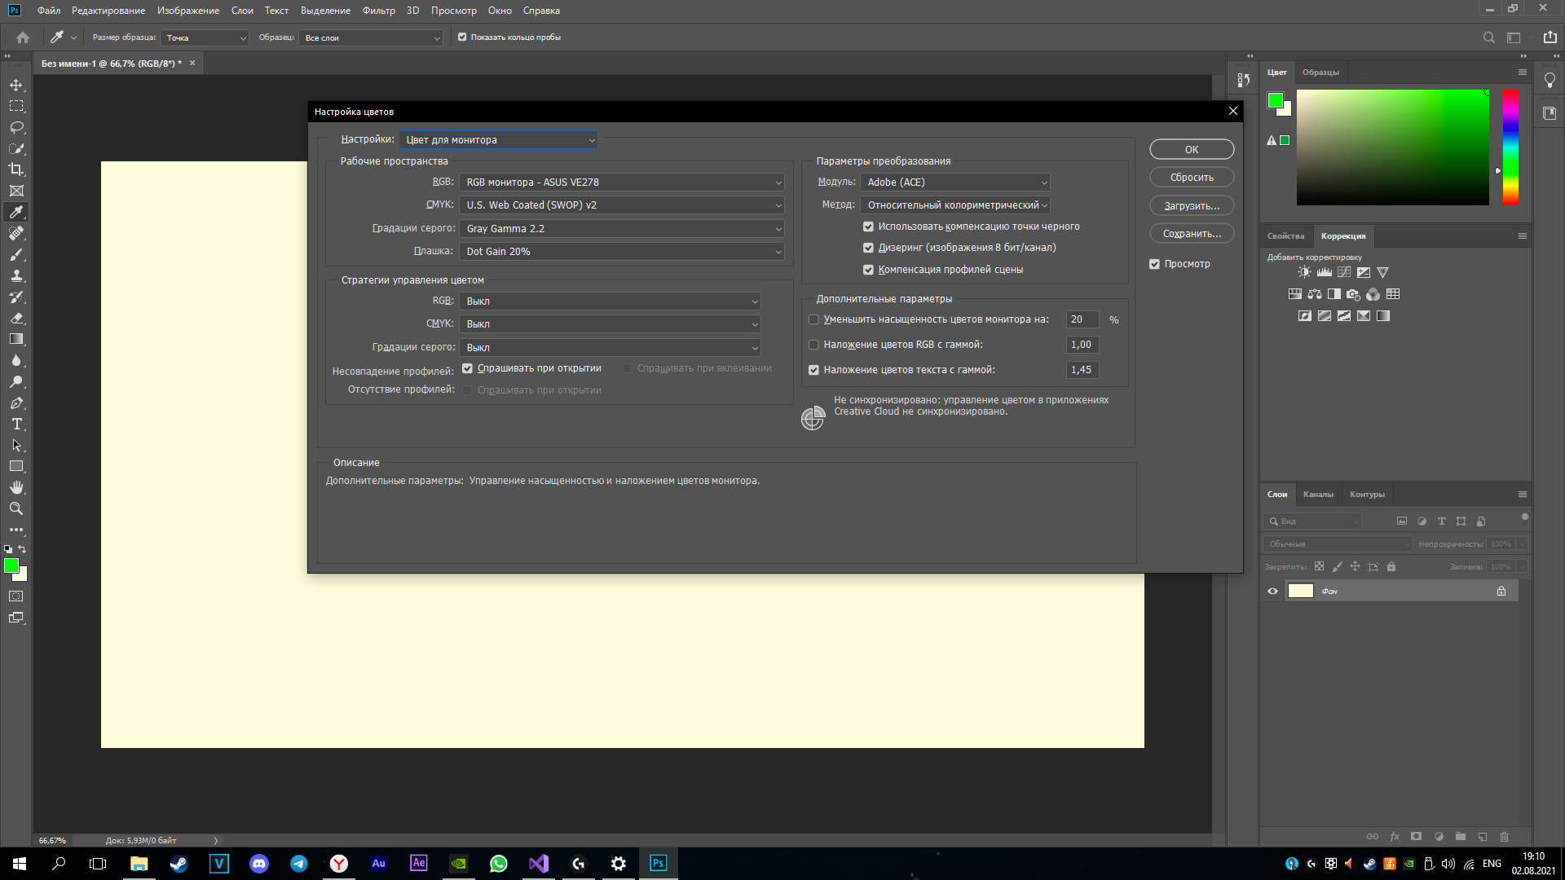Select the Eraser tool
The height and width of the screenshot is (880, 1565).
tap(16, 318)
